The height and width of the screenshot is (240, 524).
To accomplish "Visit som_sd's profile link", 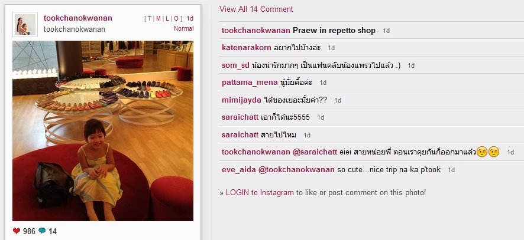I will pyautogui.click(x=235, y=65).
